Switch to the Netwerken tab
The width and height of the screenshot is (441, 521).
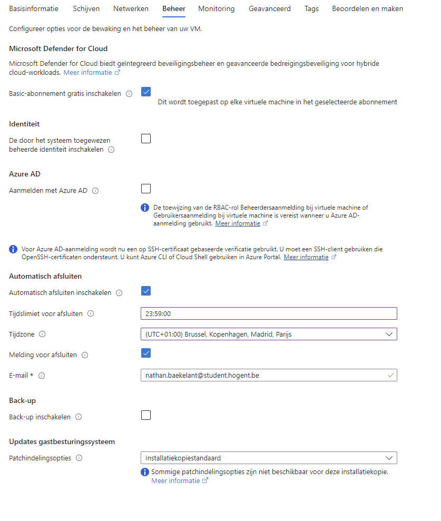tap(131, 8)
